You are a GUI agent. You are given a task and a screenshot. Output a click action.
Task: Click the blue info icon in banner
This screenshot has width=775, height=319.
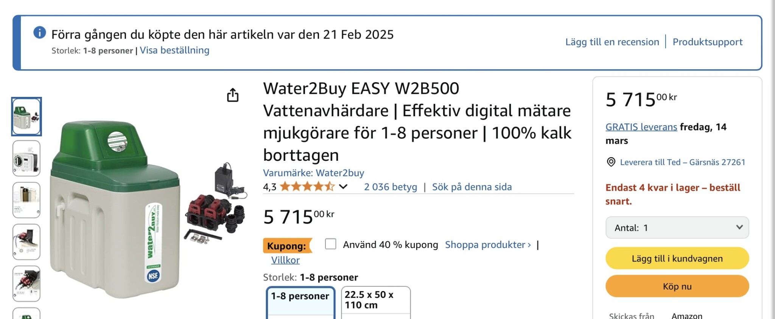pyautogui.click(x=40, y=33)
